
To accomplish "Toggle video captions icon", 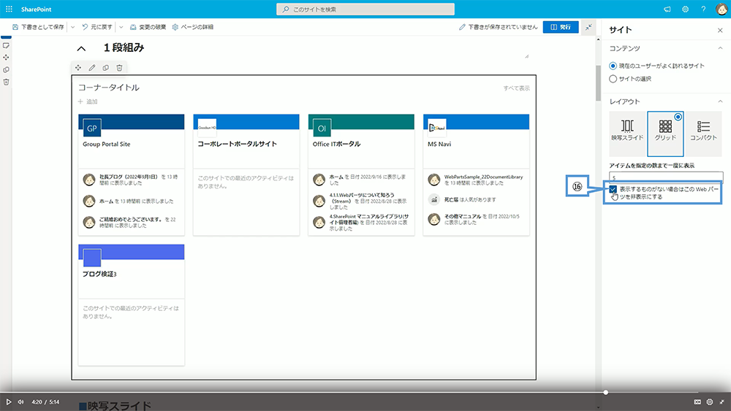I will (697, 402).
